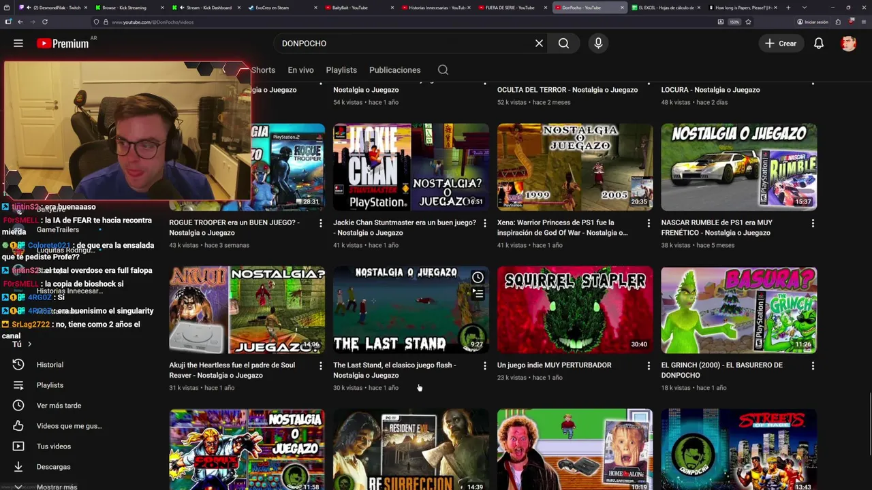Image resolution: width=872 pixels, height=490 pixels.
Task: Switch to the Playlists channel tab
Action: (x=341, y=70)
